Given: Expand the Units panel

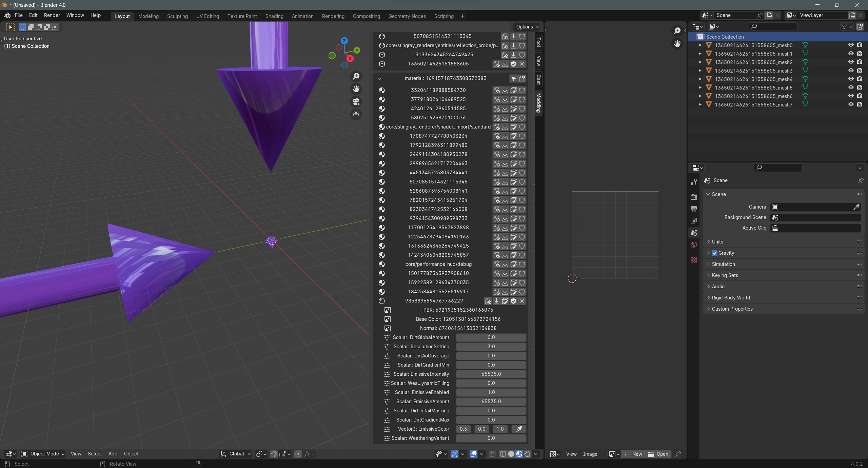Looking at the screenshot, I should [x=717, y=242].
